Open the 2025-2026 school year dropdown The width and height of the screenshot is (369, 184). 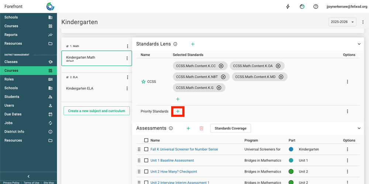(342, 22)
